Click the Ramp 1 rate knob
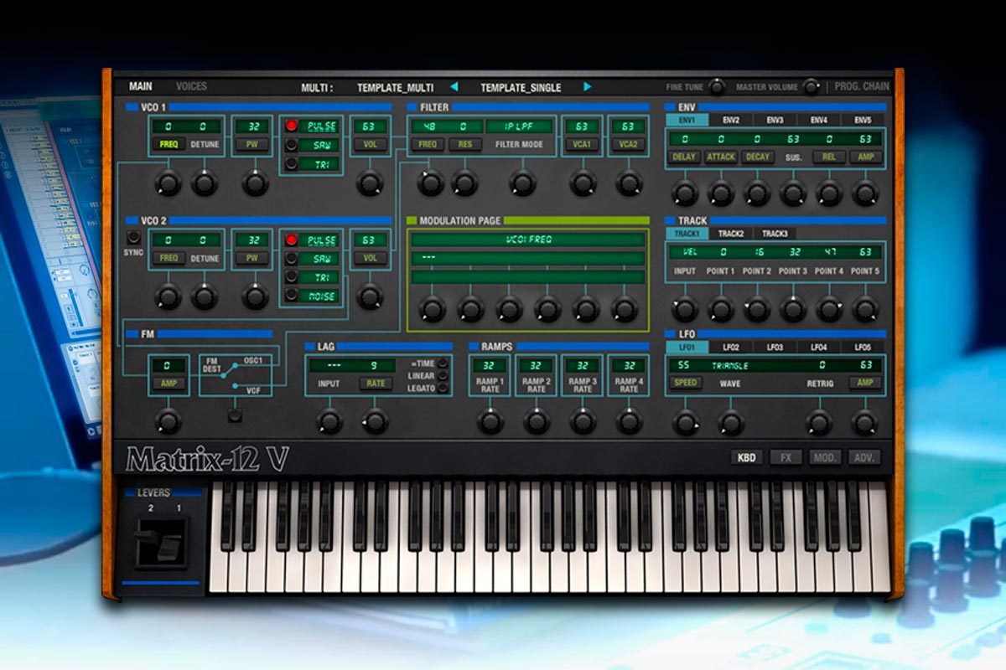This screenshot has height=670, width=1006. point(490,421)
